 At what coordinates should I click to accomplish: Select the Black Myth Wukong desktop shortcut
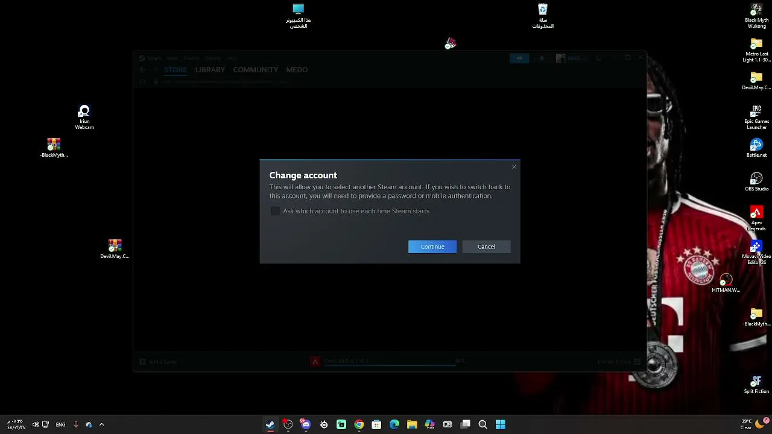[x=756, y=16]
